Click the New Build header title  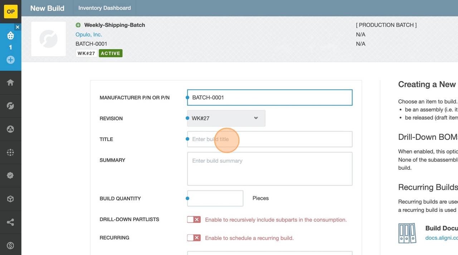tap(47, 8)
